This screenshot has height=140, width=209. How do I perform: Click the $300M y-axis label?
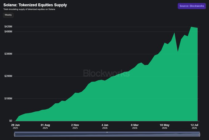[x=8, y=54]
